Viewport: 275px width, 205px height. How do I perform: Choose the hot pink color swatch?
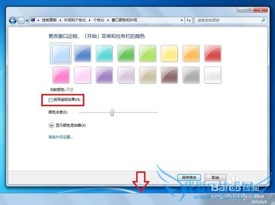[x=61, y=75]
